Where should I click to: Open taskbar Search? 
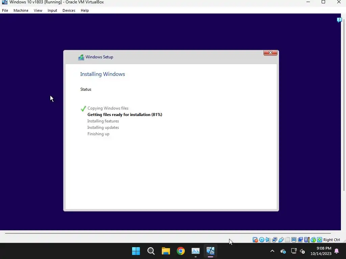[151, 251]
